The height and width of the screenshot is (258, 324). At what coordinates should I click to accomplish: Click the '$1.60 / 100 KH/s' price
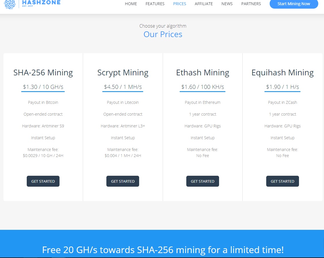(202, 87)
